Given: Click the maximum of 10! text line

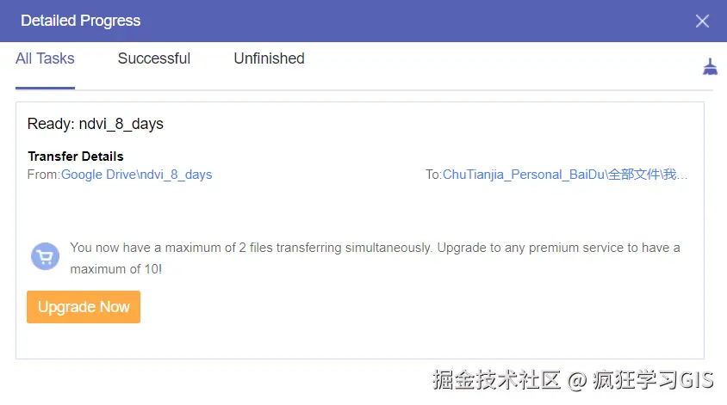Looking at the screenshot, I should click(x=116, y=269).
